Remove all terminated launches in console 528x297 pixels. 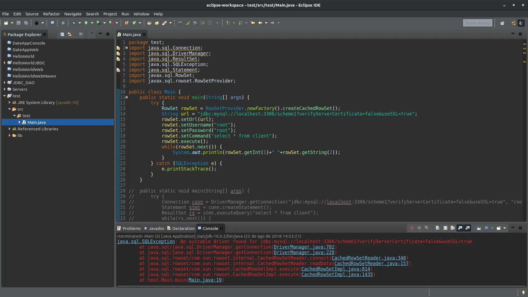[x=427, y=228]
